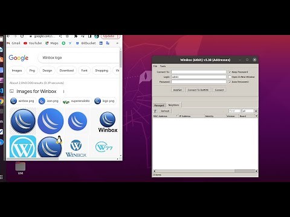Switch to the Neighbors tab
Viewport: 290px width, 217px height.
173,105
